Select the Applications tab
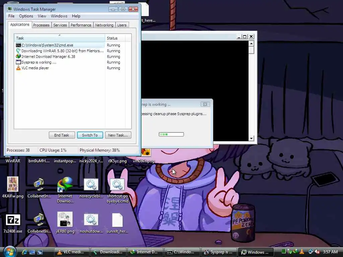 point(20,24)
